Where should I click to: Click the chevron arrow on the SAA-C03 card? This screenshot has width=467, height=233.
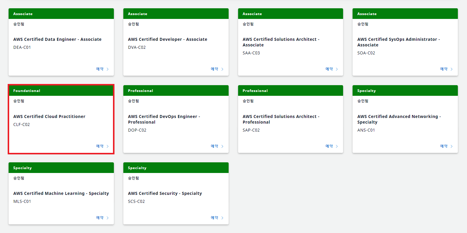(x=337, y=69)
